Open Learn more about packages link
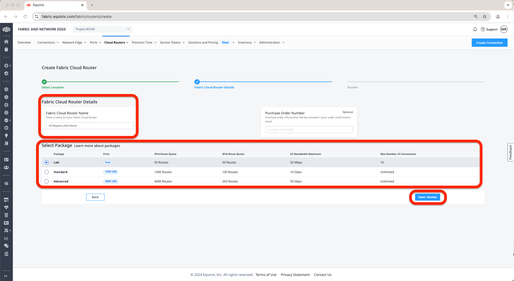 97,146
